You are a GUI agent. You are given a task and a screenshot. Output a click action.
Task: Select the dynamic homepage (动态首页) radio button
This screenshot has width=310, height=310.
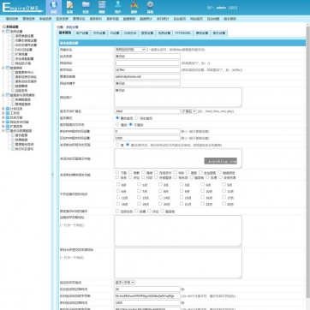pyautogui.click(x=137, y=117)
